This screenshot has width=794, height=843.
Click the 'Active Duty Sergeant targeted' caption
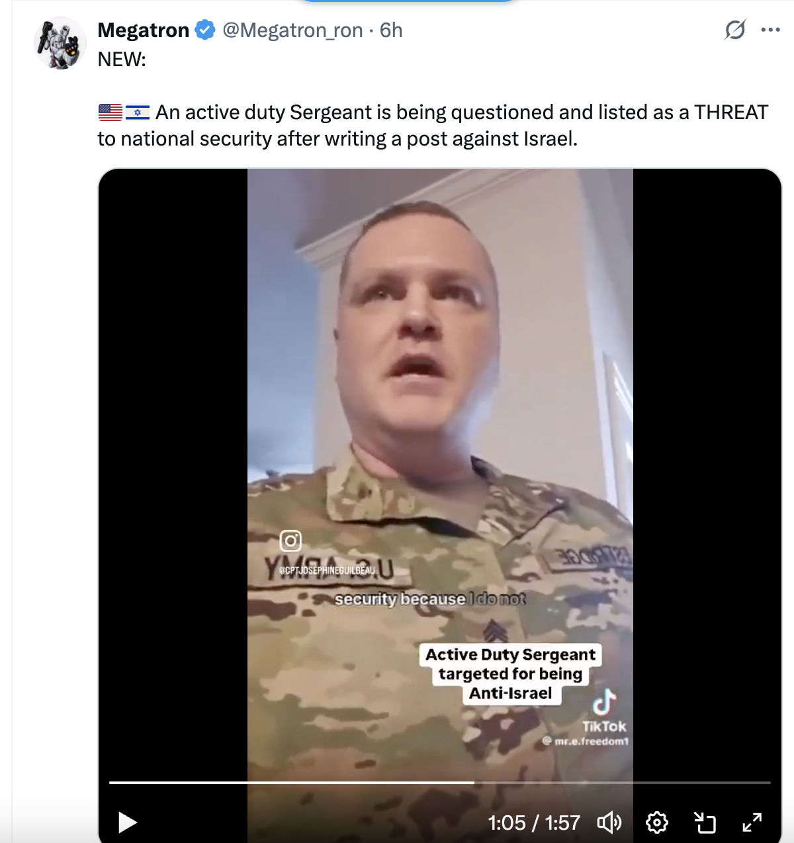click(510, 674)
